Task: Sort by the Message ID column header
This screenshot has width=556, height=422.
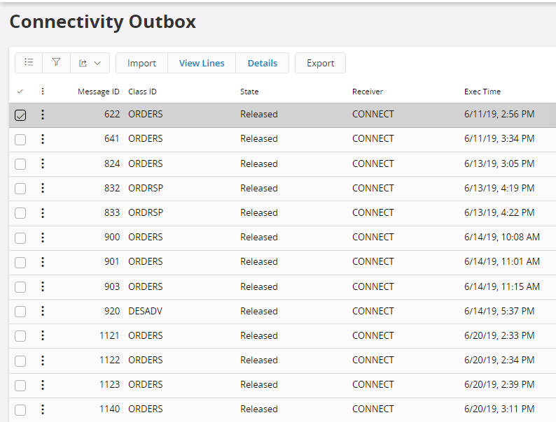Action: 98,92
